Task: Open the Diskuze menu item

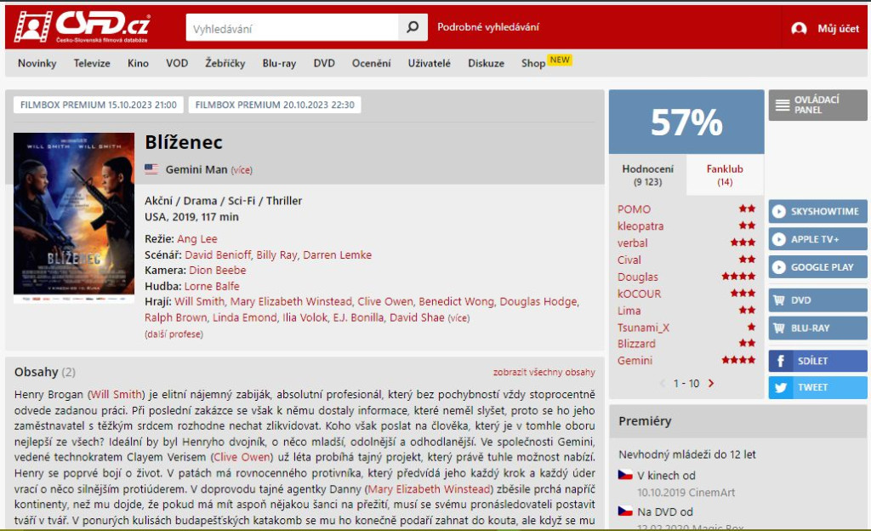Action: coord(486,63)
